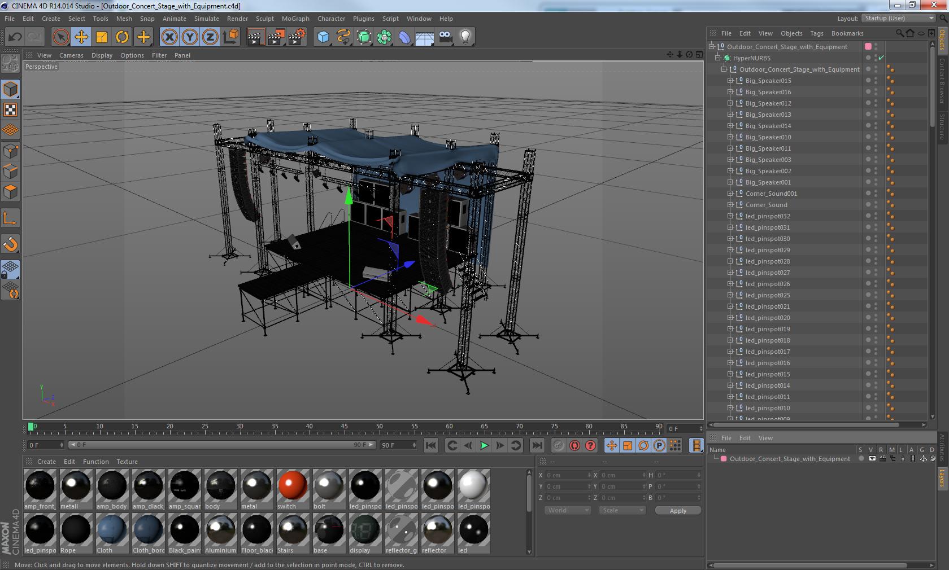
Task: Switch to Edges mode
Action: [x=10, y=172]
